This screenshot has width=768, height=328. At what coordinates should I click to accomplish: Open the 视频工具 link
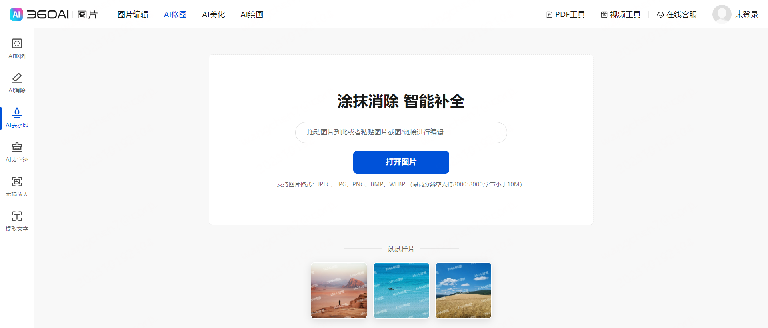pyautogui.click(x=621, y=14)
